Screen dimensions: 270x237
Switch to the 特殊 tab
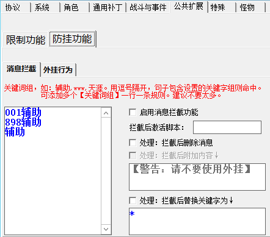click(x=222, y=7)
